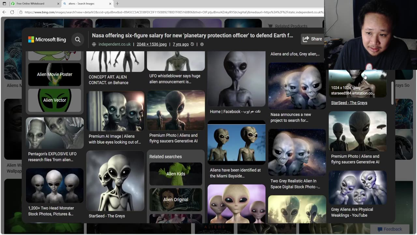Image resolution: width=417 pixels, height=235 pixels.
Task: Click the Share button
Action: point(312,39)
